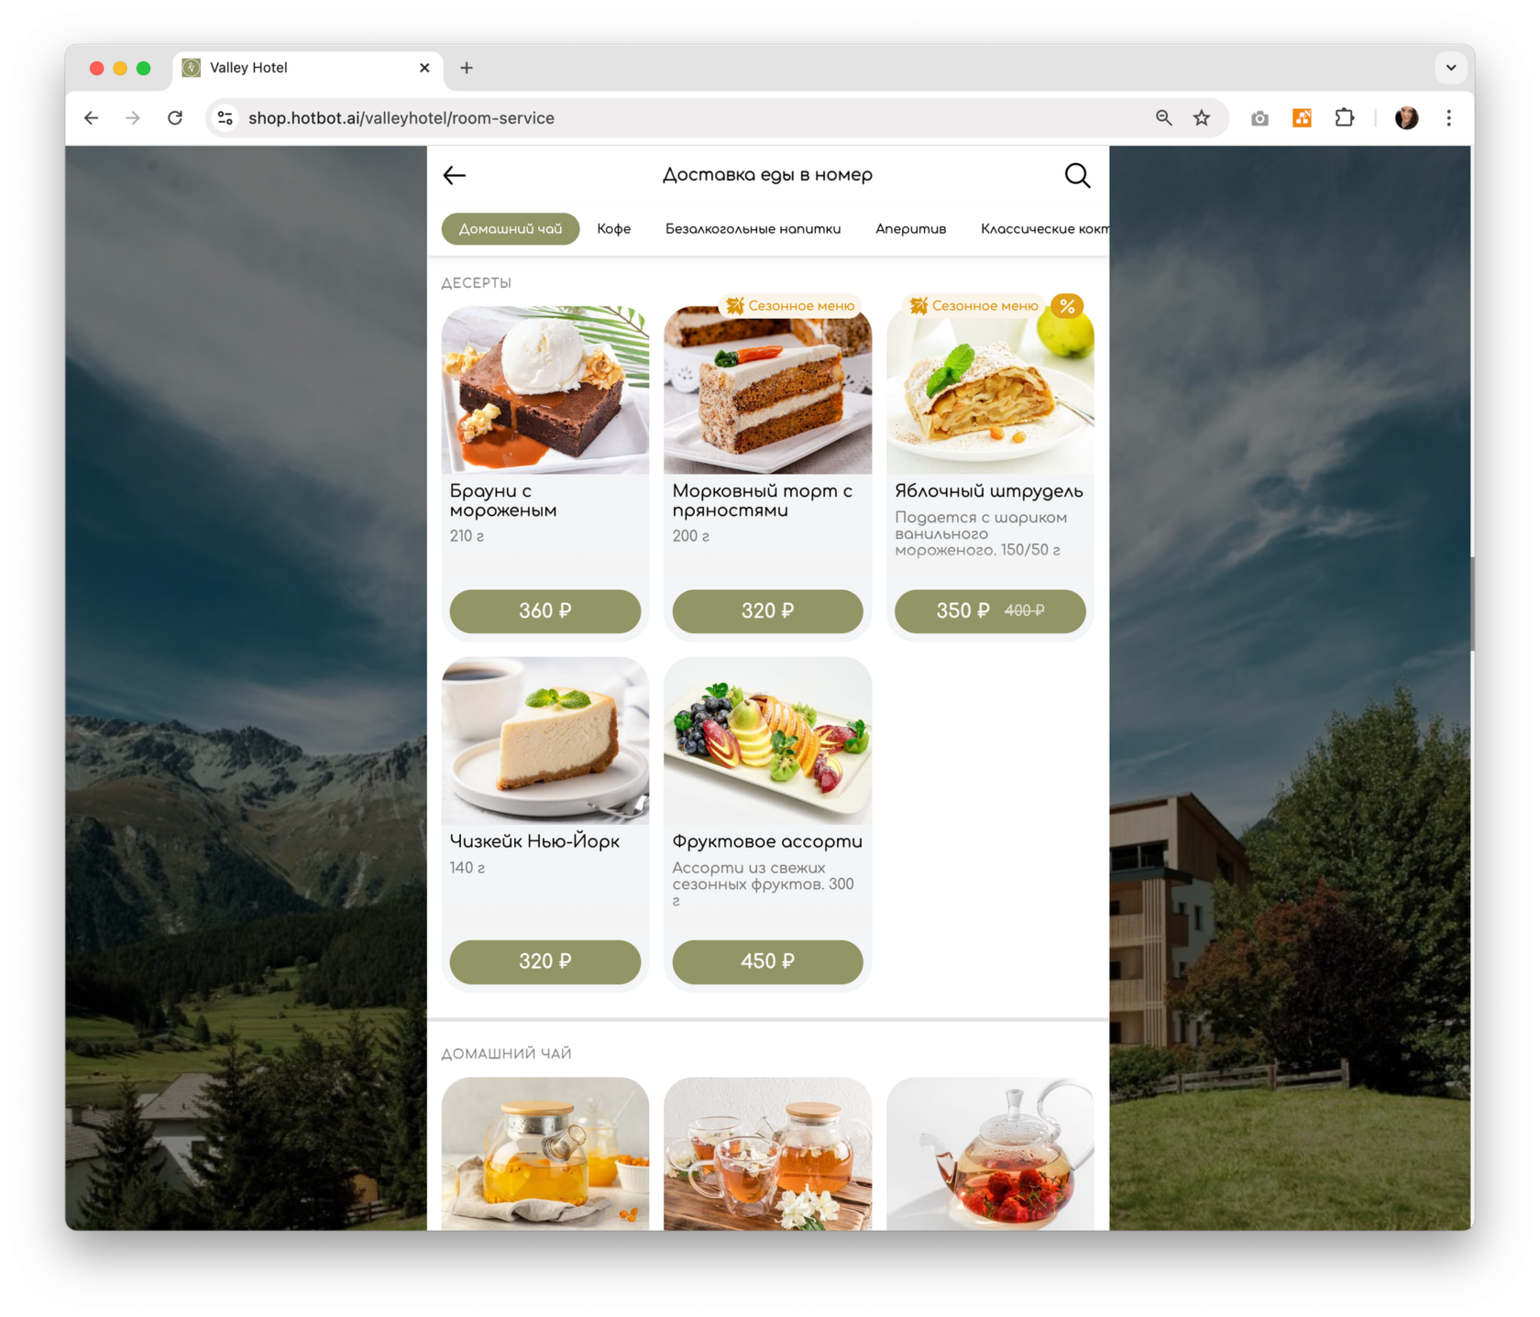This screenshot has width=1540, height=1317.
Task: Click the back arrow in page header
Action: pyautogui.click(x=455, y=175)
